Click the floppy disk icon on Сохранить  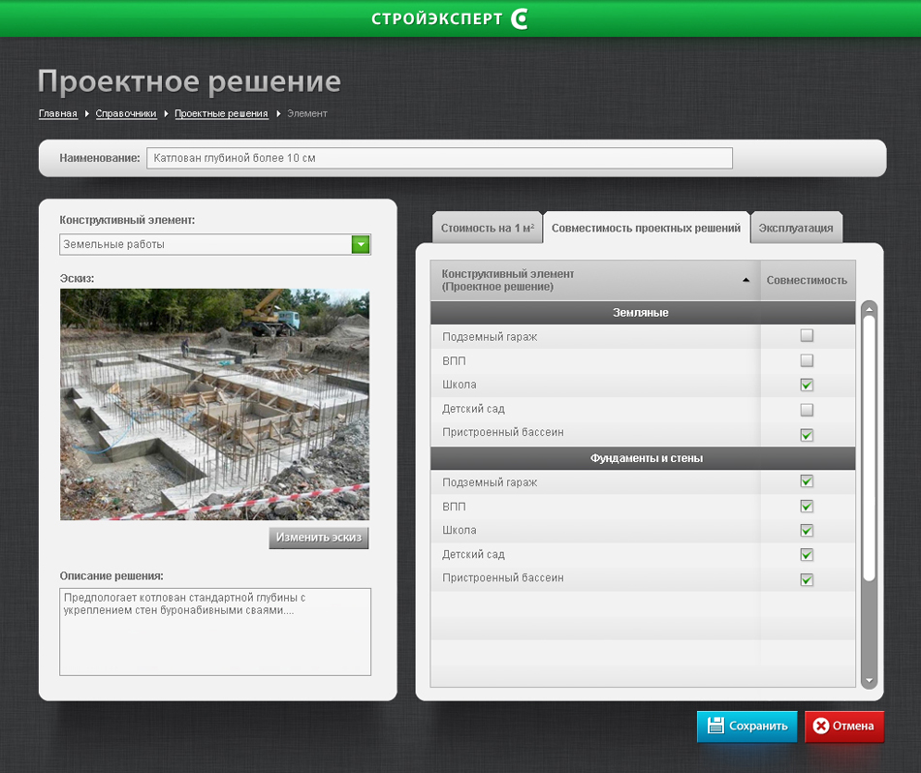coord(715,726)
